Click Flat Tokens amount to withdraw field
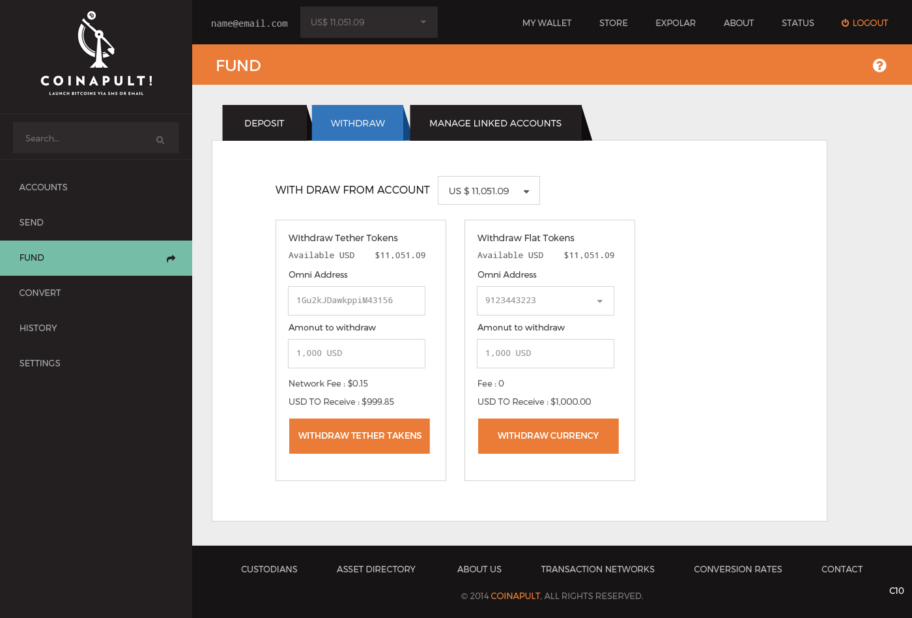 pos(545,353)
